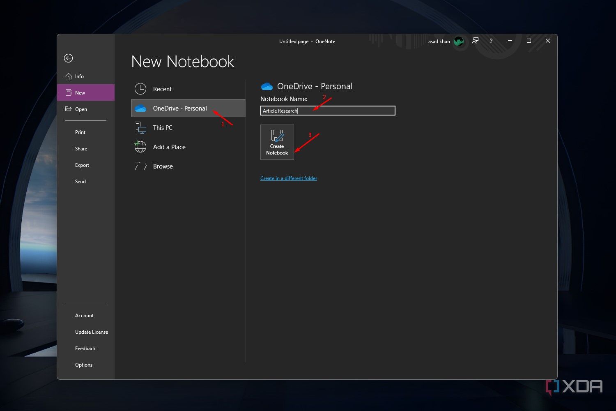616x411 pixels.
Task: Open the feedback person icon in title bar
Action: [x=475, y=41]
